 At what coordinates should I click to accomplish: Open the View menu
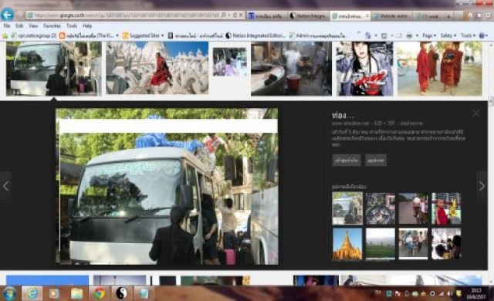click(x=33, y=25)
